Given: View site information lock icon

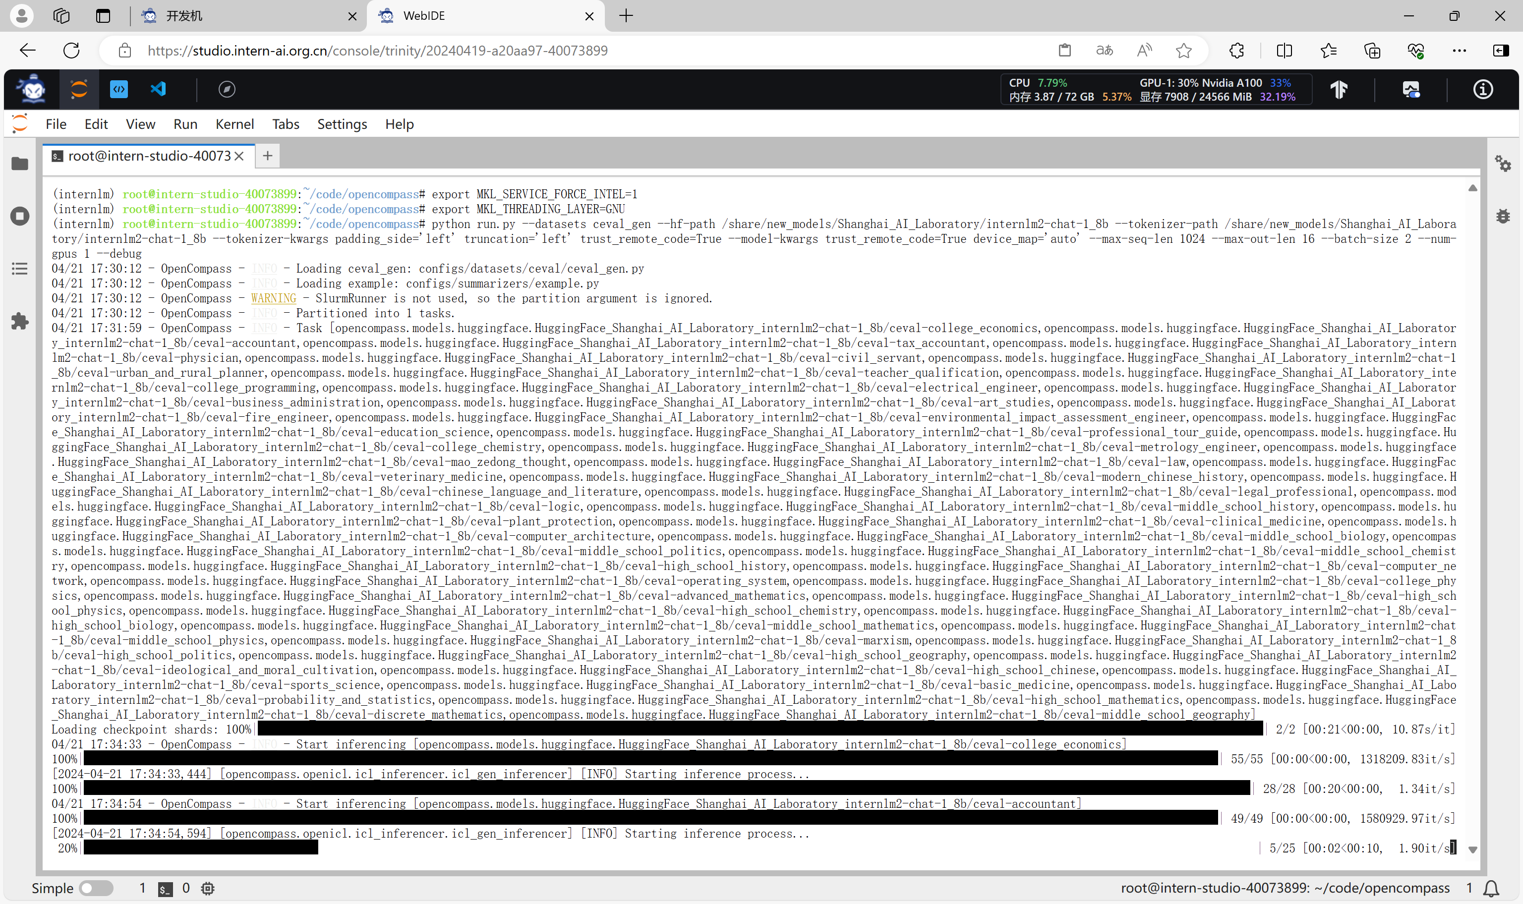Looking at the screenshot, I should 125,51.
